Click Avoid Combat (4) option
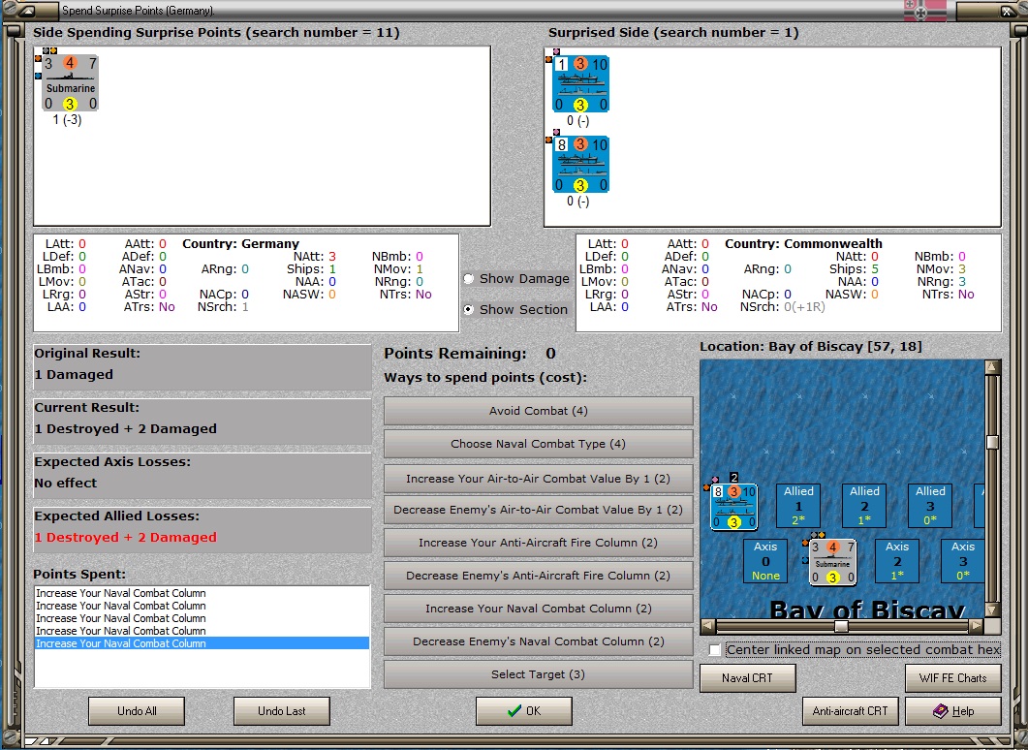Viewport: 1028px width, 750px height. (539, 411)
